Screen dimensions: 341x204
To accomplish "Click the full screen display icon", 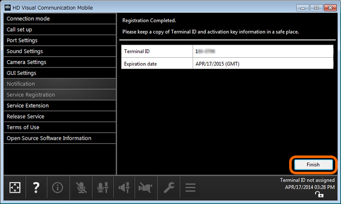I will click(x=15, y=188).
